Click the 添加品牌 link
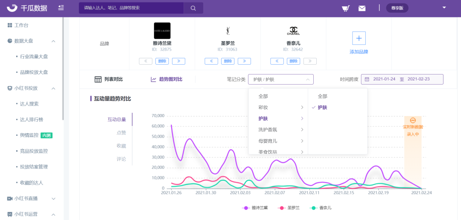Screen dimensions: 461x220 pyautogui.click(x=359, y=52)
